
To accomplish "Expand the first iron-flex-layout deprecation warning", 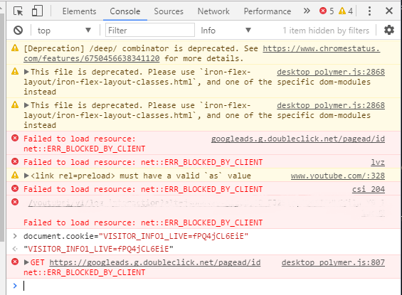I will 26,72.
